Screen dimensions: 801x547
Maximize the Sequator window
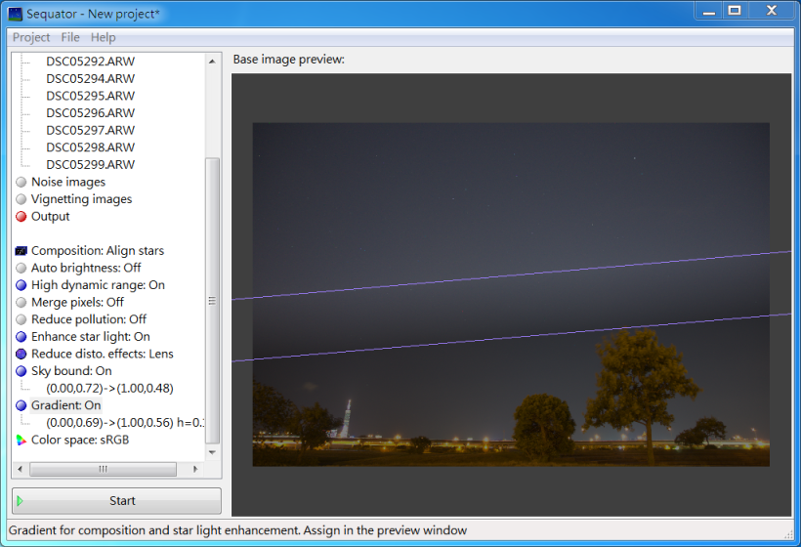click(x=735, y=10)
